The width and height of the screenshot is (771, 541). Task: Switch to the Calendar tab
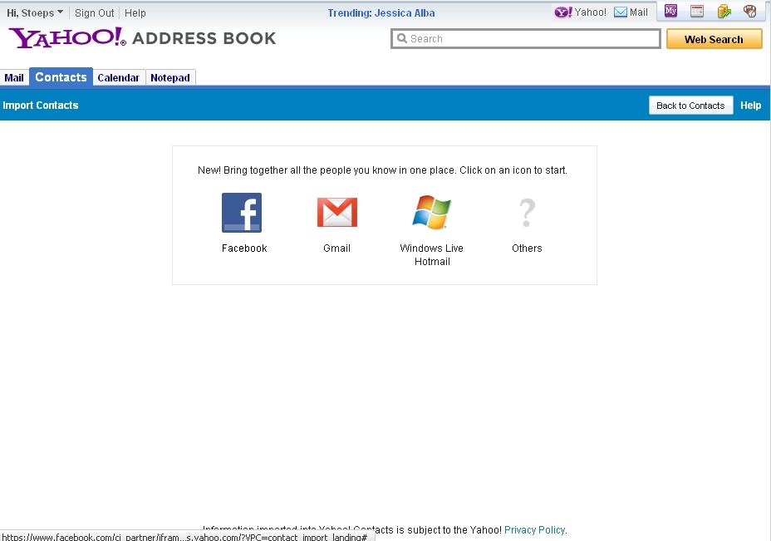[118, 78]
